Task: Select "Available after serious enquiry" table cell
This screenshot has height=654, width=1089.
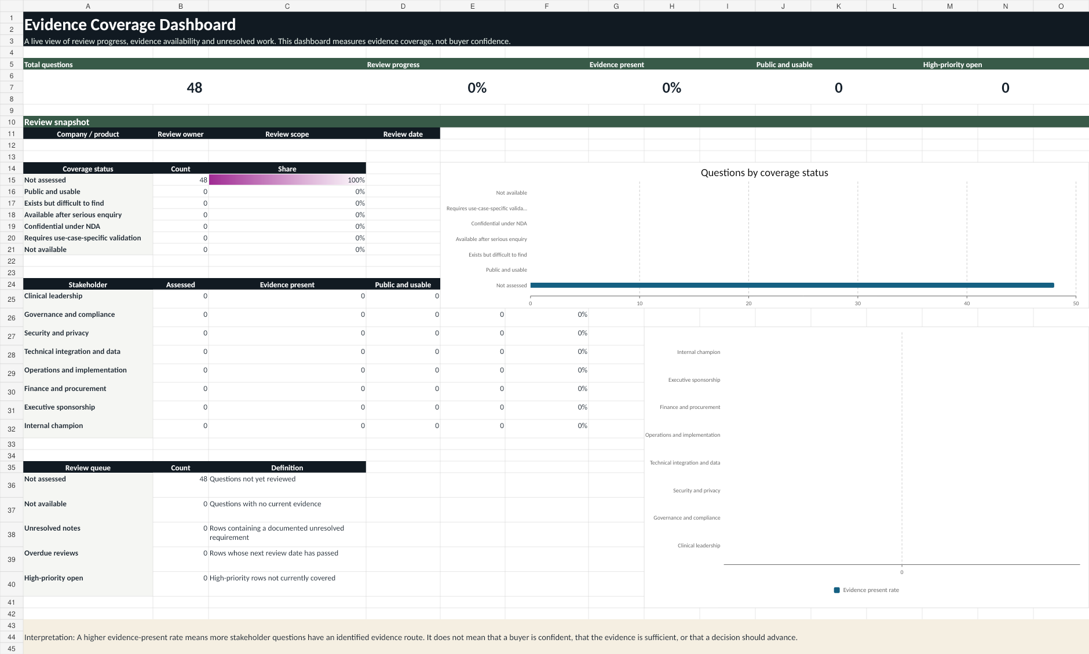Action: pyautogui.click(x=88, y=215)
